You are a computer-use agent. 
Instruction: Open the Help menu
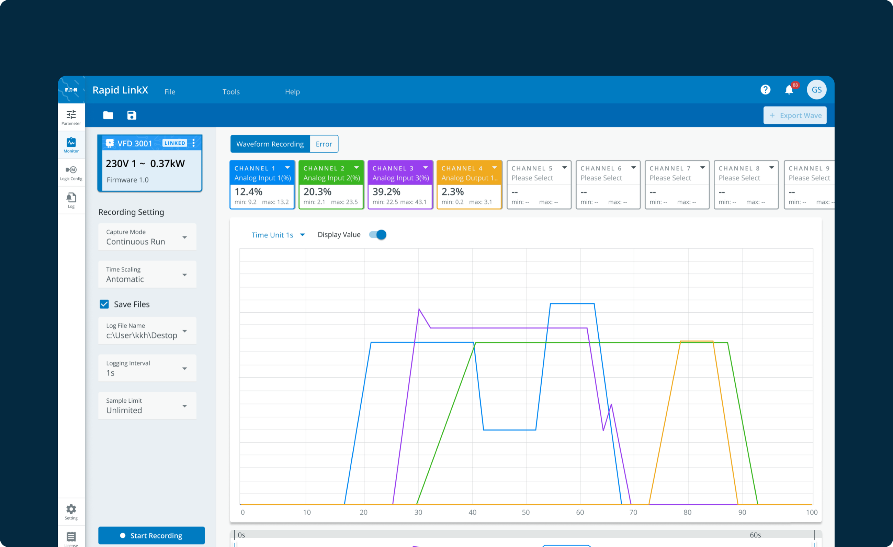pyautogui.click(x=292, y=92)
